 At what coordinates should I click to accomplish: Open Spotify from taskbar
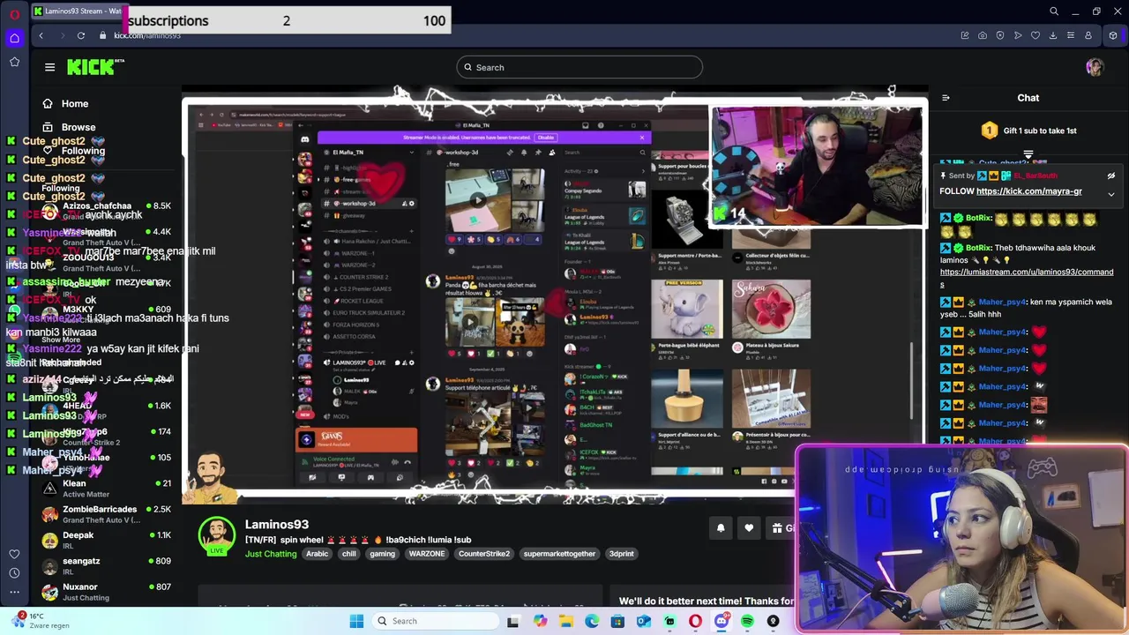tap(747, 621)
